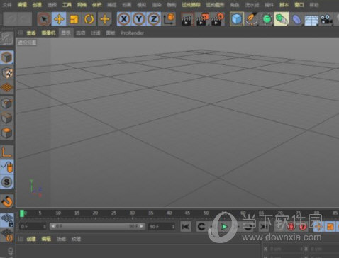Switch to Points mode
339x258 pixels.
pyautogui.click(x=6, y=103)
